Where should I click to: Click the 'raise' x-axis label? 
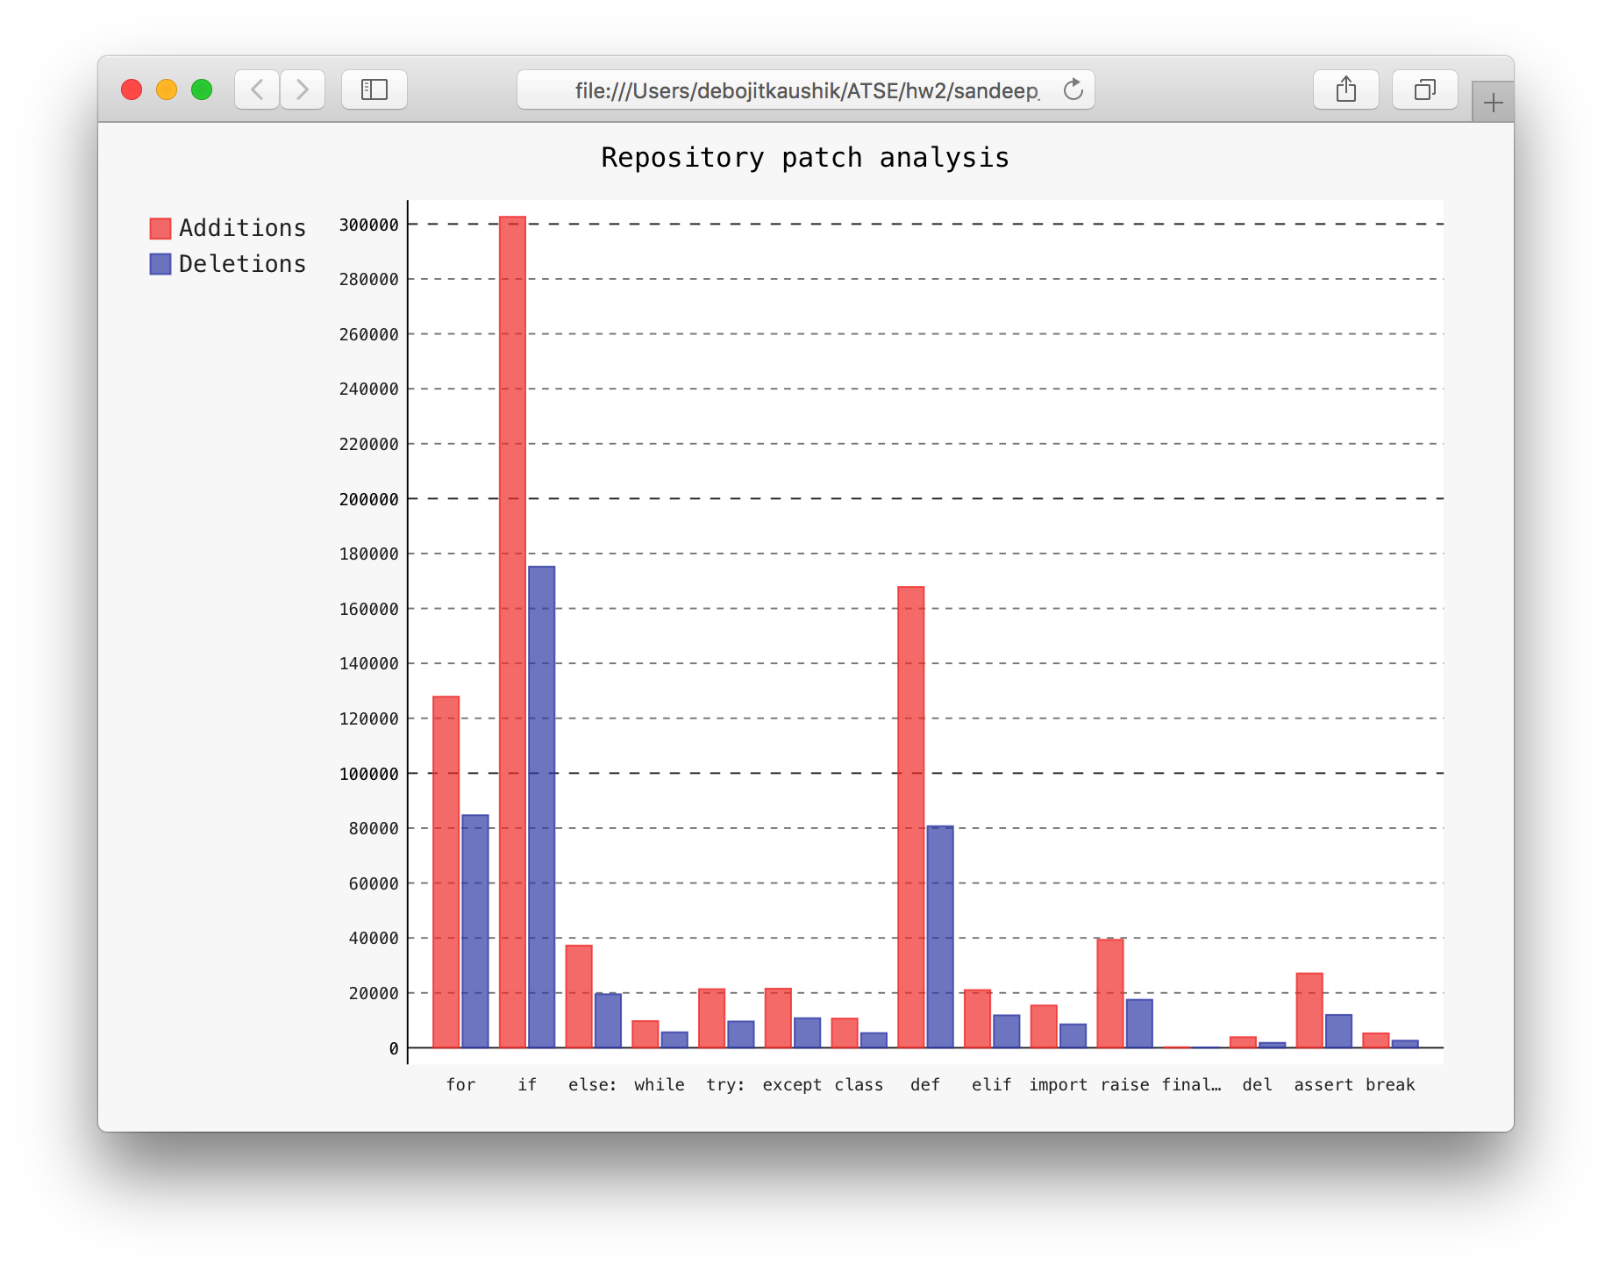coord(1124,1084)
